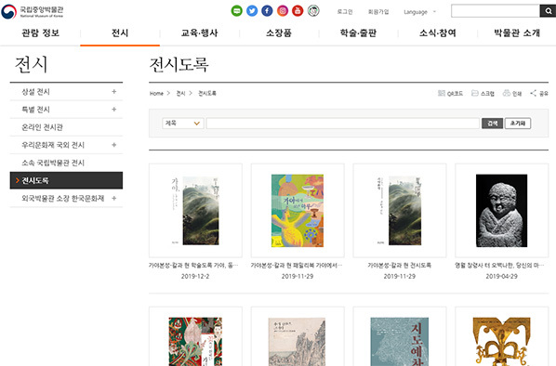Click title 영월 창령사 터 오백나한, 당신의 마…
The image size is (556, 366).
(499, 265)
